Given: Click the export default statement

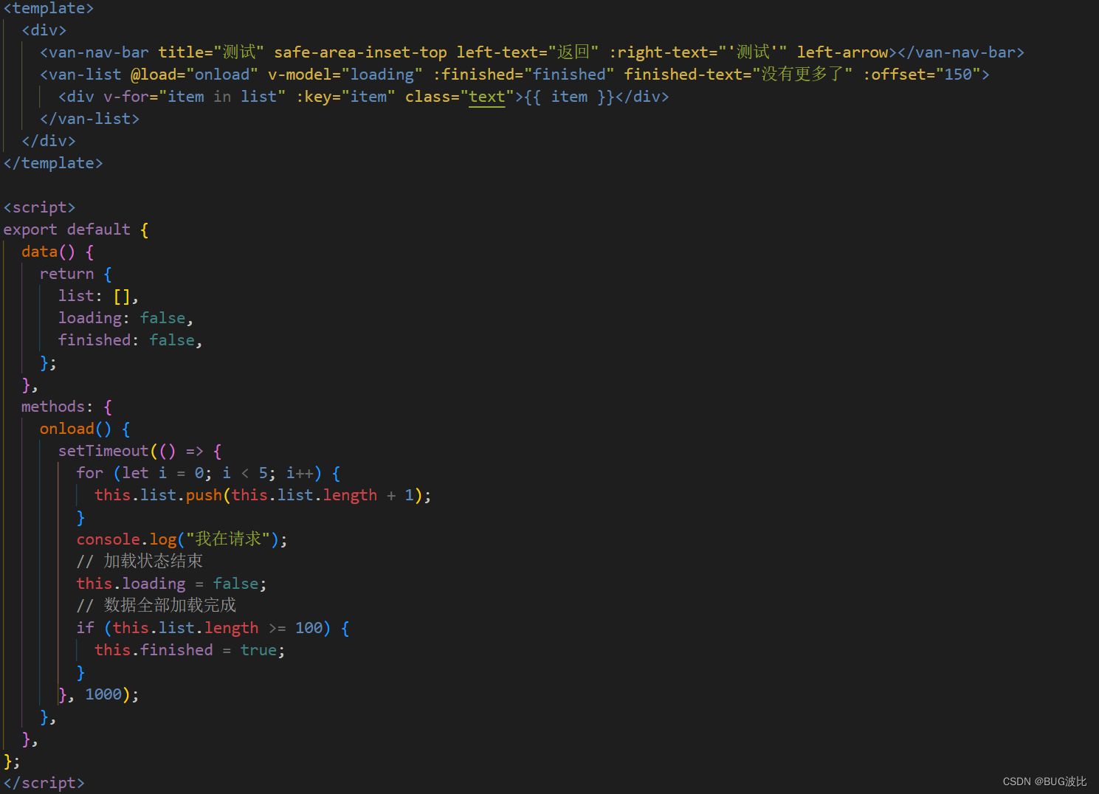Looking at the screenshot, I should [66, 229].
